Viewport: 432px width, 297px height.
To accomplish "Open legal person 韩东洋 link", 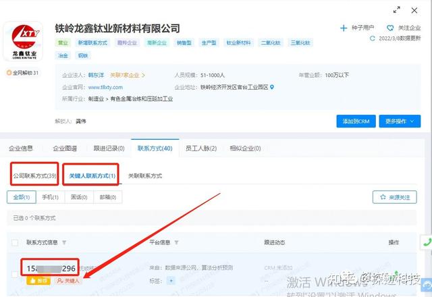I will (96, 75).
